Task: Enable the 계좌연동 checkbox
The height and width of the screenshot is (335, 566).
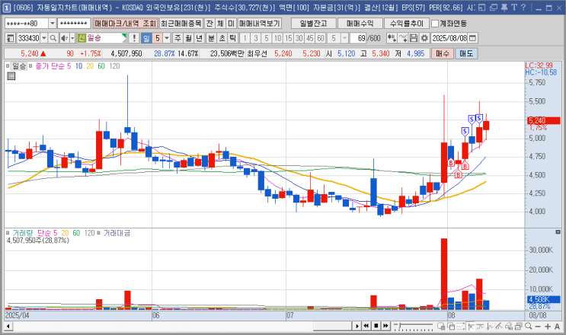Action: pos(435,24)
